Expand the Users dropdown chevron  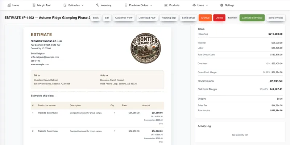pos(207,5)
